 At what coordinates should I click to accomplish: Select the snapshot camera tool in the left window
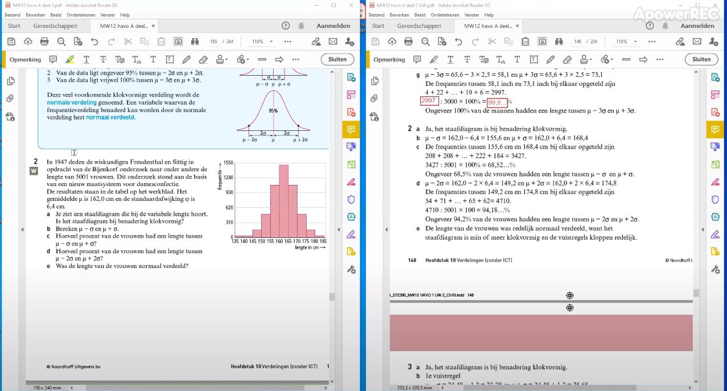(178, 42)
